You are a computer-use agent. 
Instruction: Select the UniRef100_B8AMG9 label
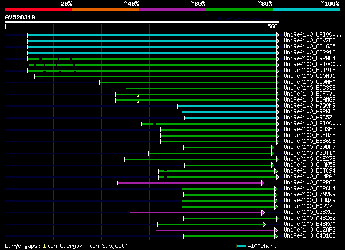[x=309, y=100]
